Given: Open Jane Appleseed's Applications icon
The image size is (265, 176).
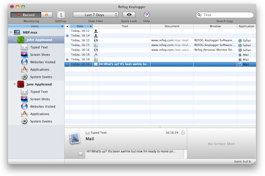Looking at the screenshot, I should [x=24, y=114].
